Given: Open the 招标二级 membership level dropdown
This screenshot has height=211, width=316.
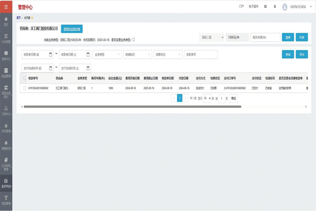Looking at the screenshot, I should click(211, 37).
